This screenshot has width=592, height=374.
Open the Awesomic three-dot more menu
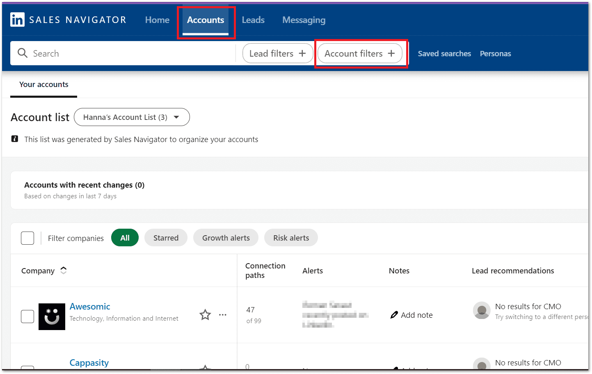223,315
